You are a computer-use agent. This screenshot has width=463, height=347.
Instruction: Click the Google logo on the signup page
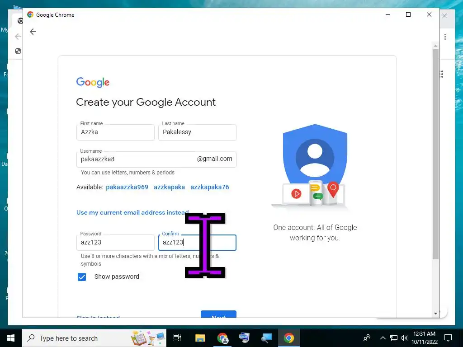[x=93, y=82]
